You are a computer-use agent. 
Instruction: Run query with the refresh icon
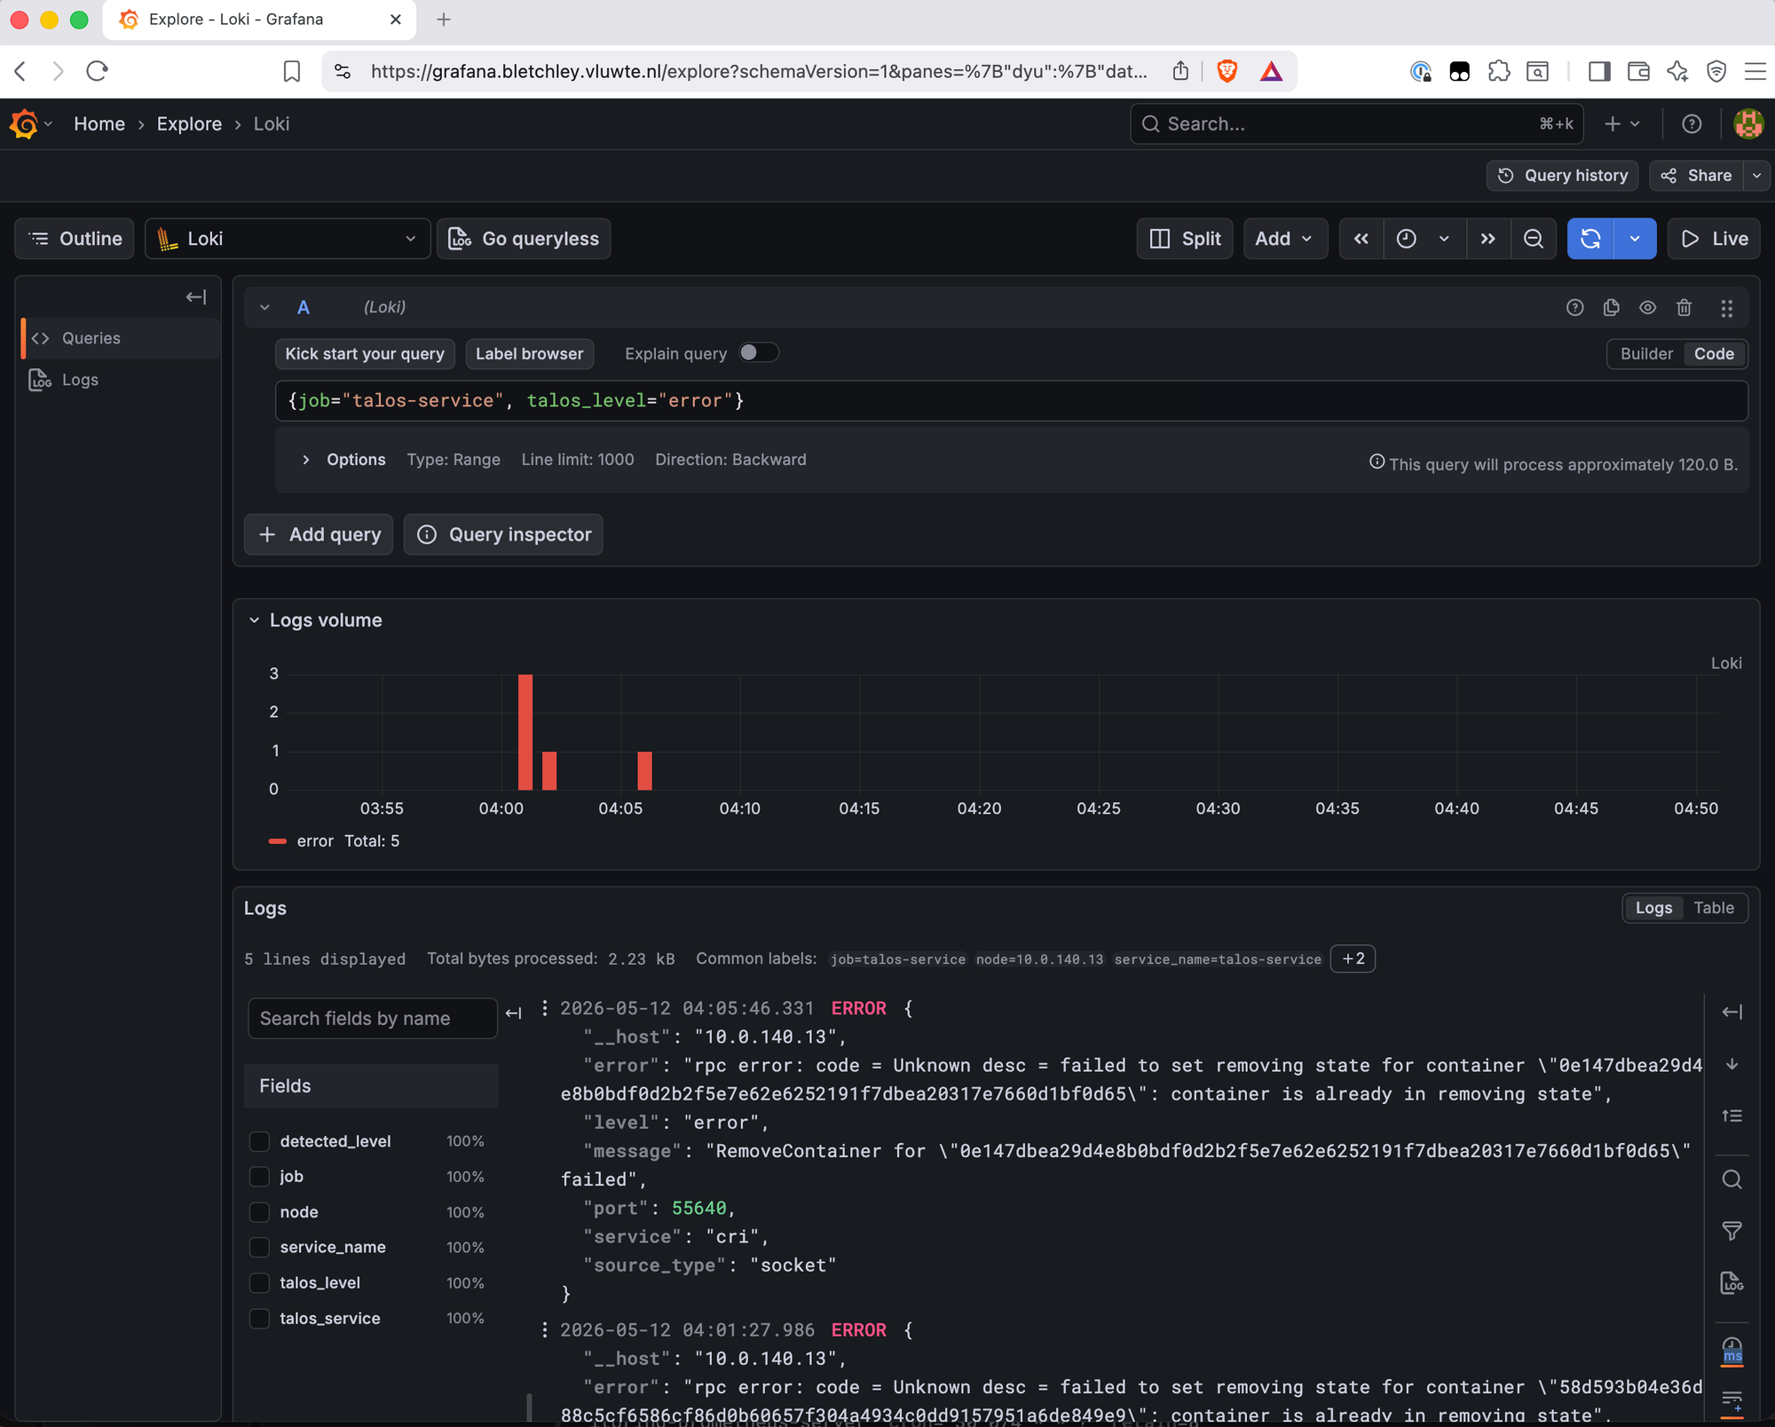(1590, 239)
